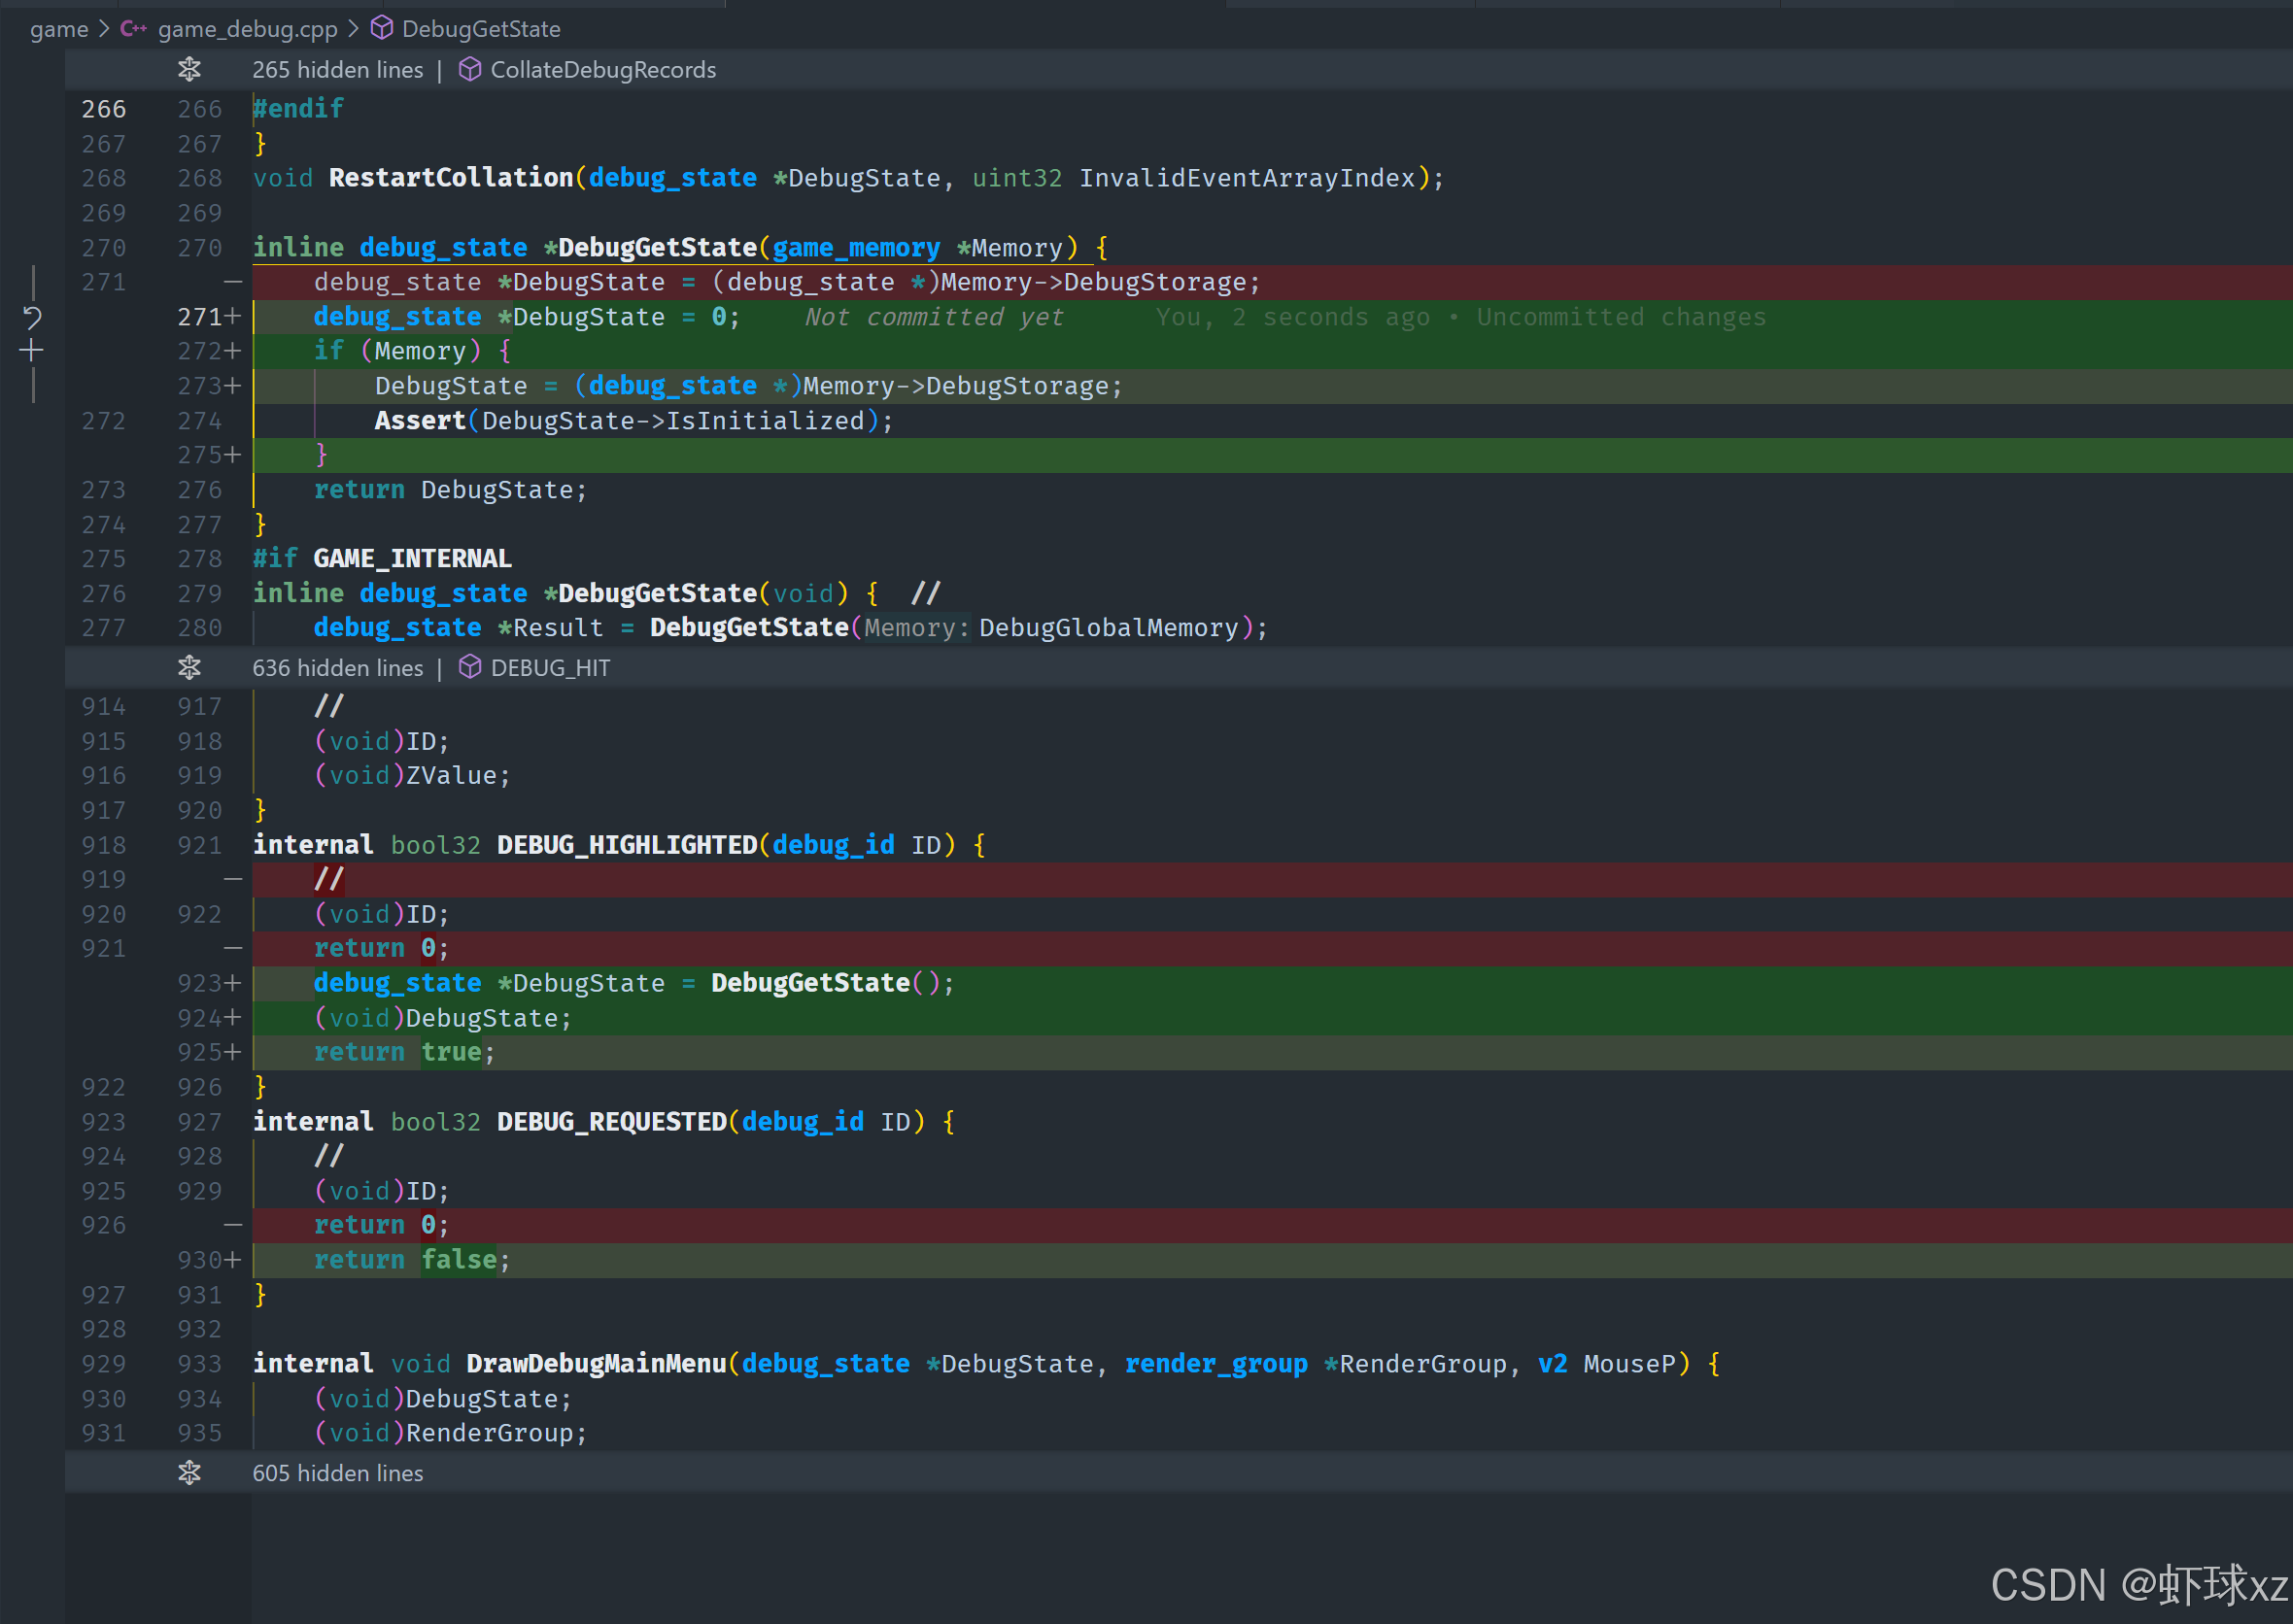Open the 'game' folder breadcrumb
2293x1624 pixels.
tap(59, 29)
